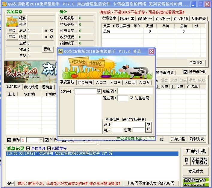Toggle the 记住密码 remember password checkbox
This screenshot has width=212, height=188.
point(131,98)
